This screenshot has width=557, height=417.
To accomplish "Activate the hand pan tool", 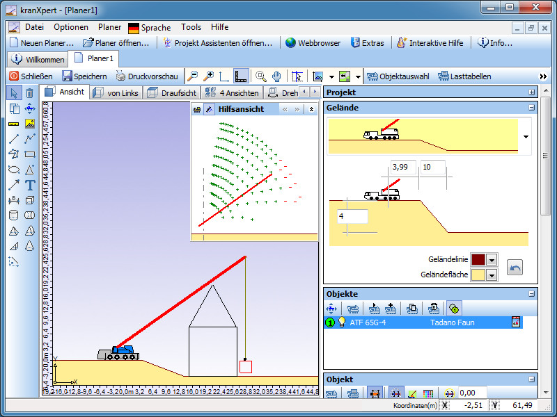I will pos(276,76).
